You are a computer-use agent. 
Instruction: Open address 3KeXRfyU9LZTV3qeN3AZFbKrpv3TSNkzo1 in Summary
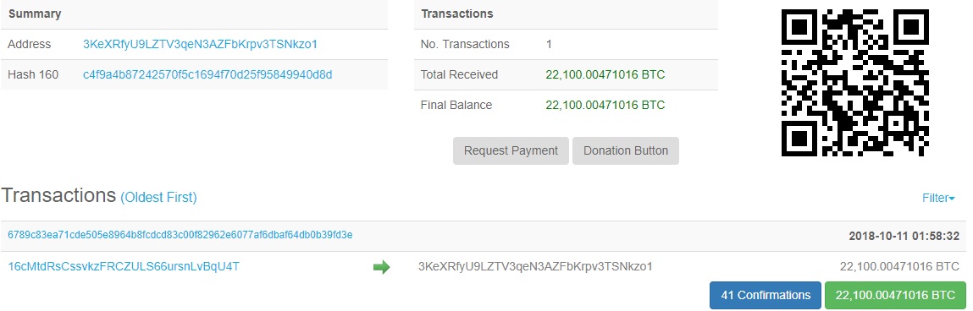(201, 45)
